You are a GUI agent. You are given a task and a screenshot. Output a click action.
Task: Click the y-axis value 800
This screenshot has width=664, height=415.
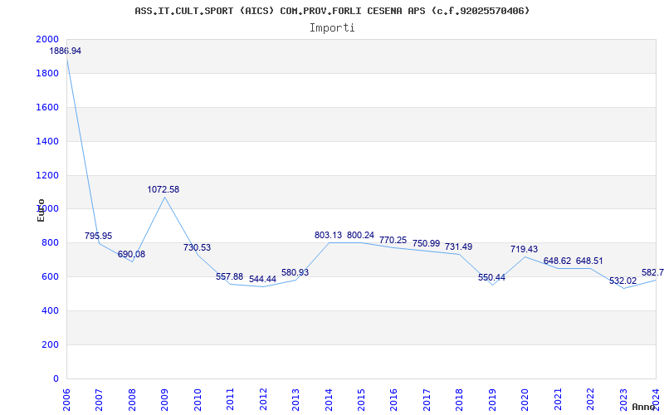tap(51, 243)
